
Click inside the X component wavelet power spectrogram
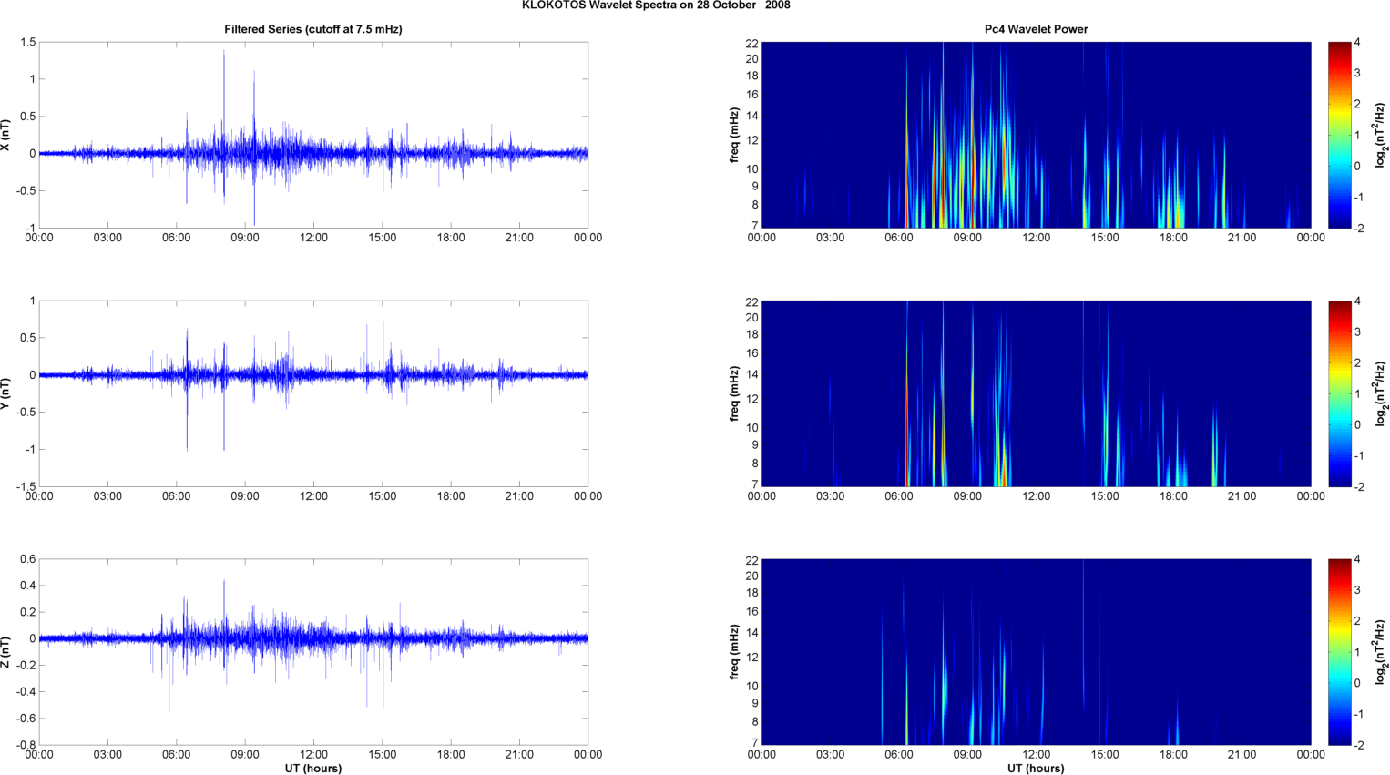pyautogui.click(x=1036, y=135)
